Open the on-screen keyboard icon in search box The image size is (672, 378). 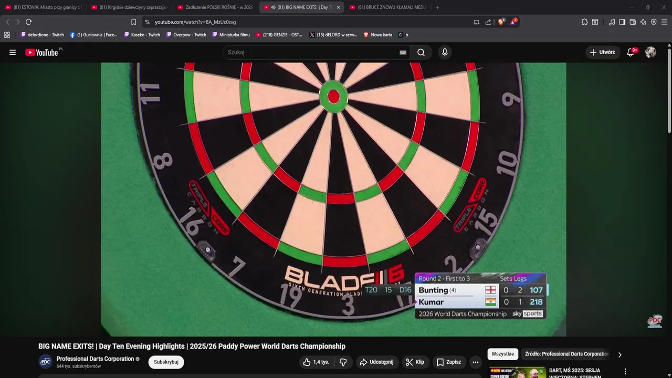(x=403, y=52)
